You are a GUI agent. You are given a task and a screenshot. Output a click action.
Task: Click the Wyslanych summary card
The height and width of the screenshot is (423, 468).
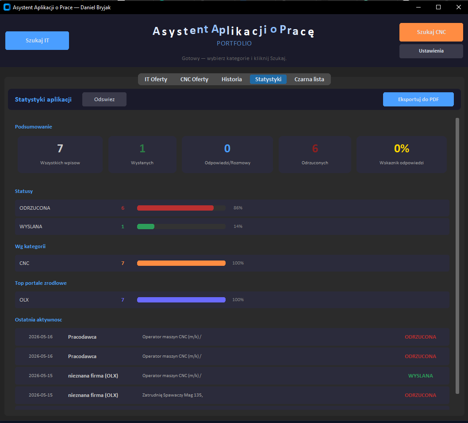[x=142, y=154]
